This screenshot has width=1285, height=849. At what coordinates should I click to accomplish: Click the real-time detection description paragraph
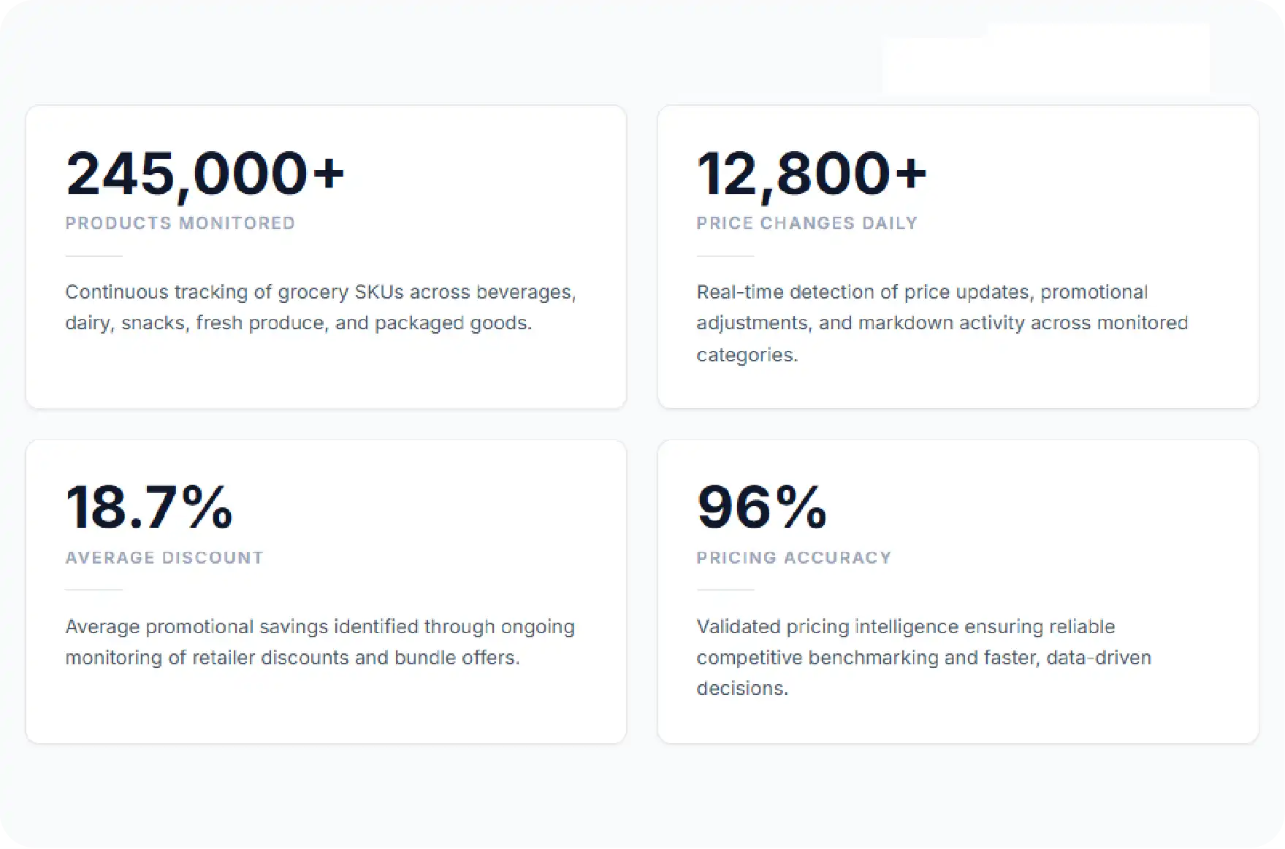942,323
